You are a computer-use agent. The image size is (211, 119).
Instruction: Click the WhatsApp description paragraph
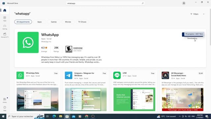[72, 59]
